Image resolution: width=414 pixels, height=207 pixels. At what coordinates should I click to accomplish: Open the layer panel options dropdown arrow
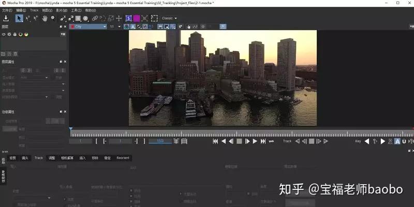tap(63, 34)
